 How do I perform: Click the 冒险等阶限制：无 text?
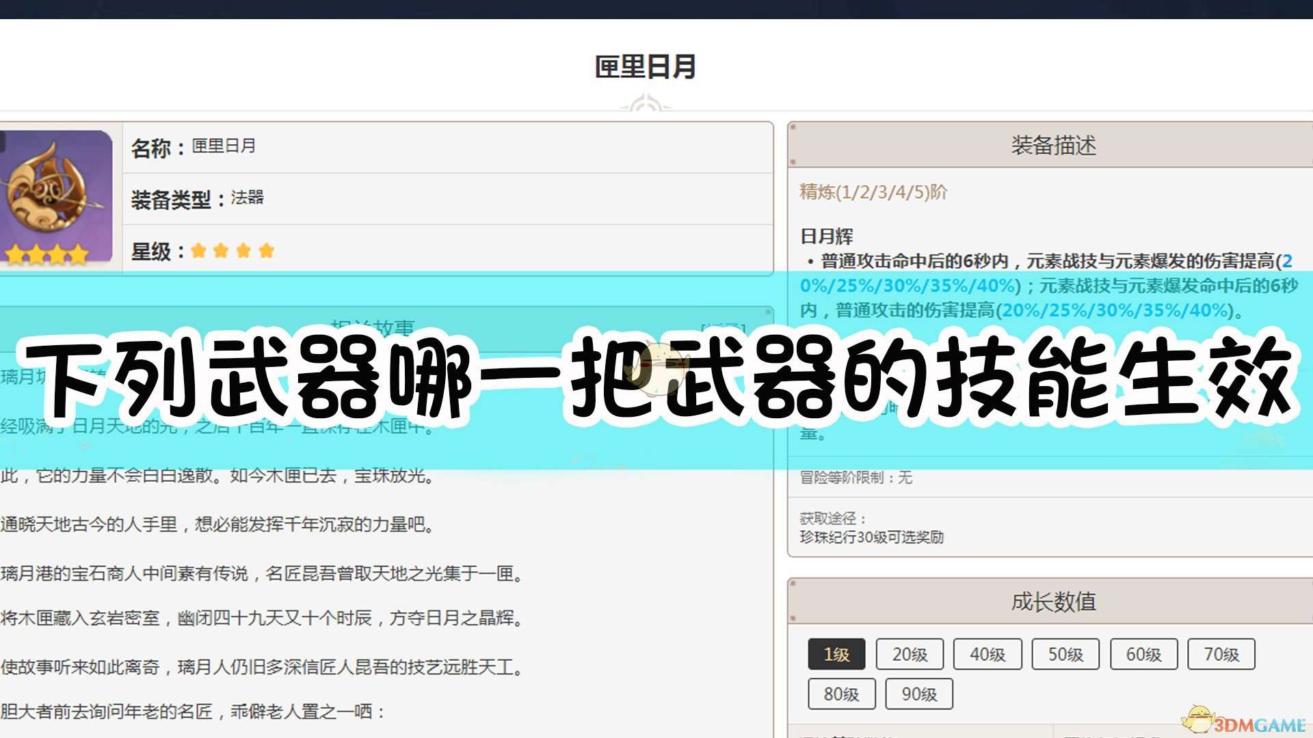click(x=856, y=478)
